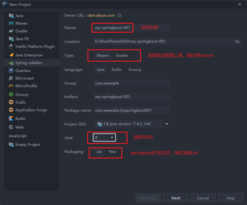
Task: Click the Java FX folder icon
Action: (11, 39)
